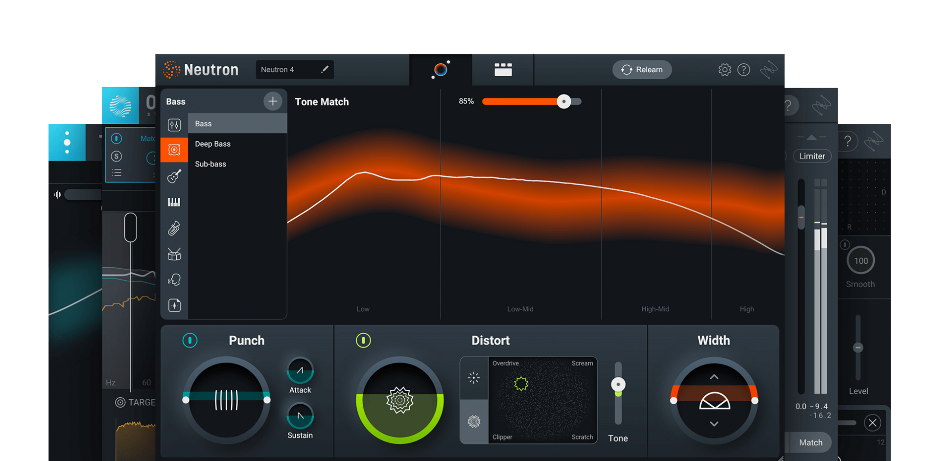Adjust the Tone Match 85% slider handle
The width and height of the screenshot is (940, 461).
564,101
